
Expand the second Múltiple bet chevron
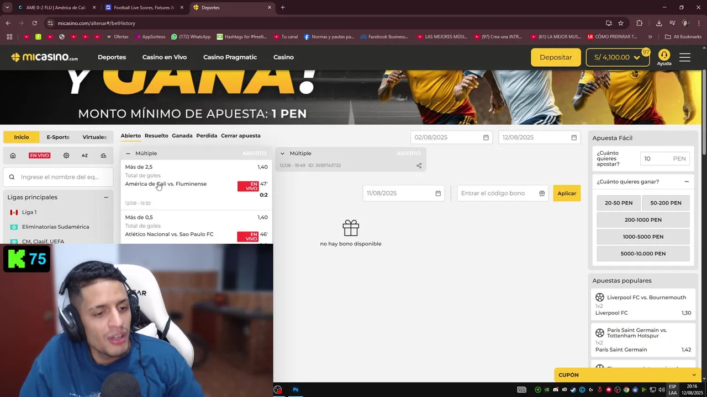tap(282, 153)
